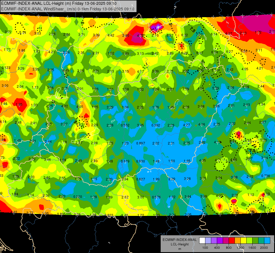Click the light lavender legend swatch
275x253 pixels.
pos(208,241)
